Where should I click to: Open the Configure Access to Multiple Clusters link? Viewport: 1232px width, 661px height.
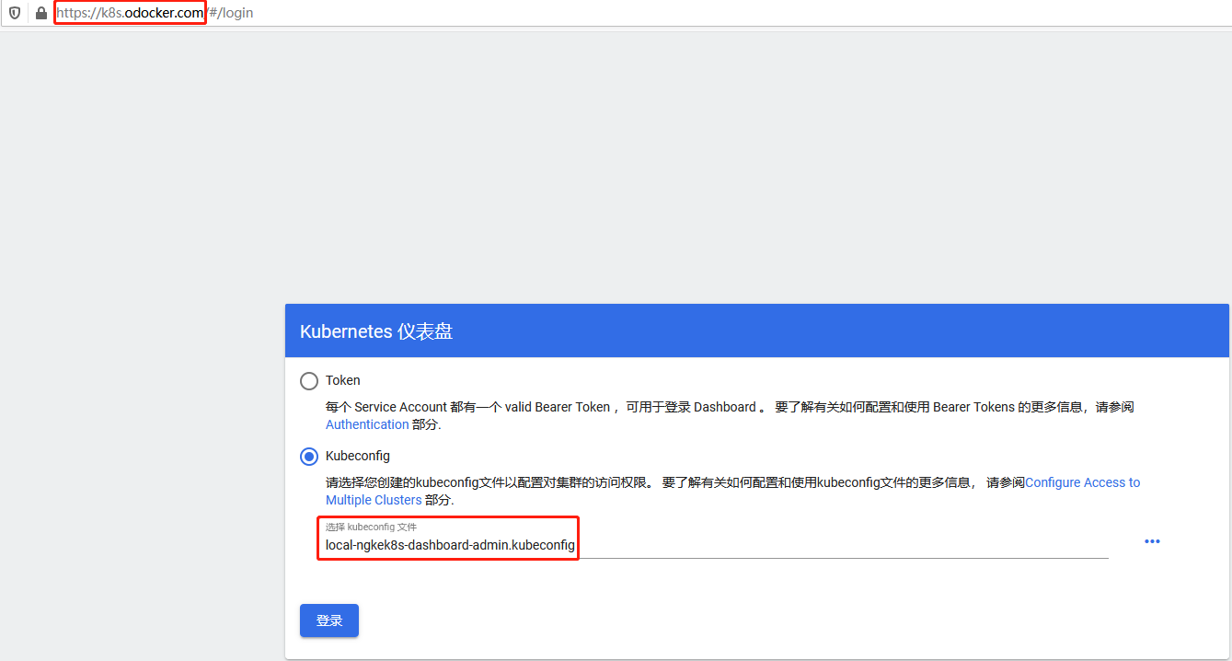click(x=1082, y=482)
